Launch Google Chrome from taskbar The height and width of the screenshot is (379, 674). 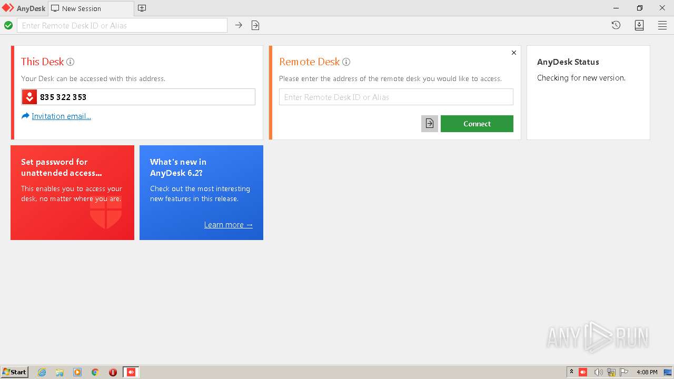[95, 372]
